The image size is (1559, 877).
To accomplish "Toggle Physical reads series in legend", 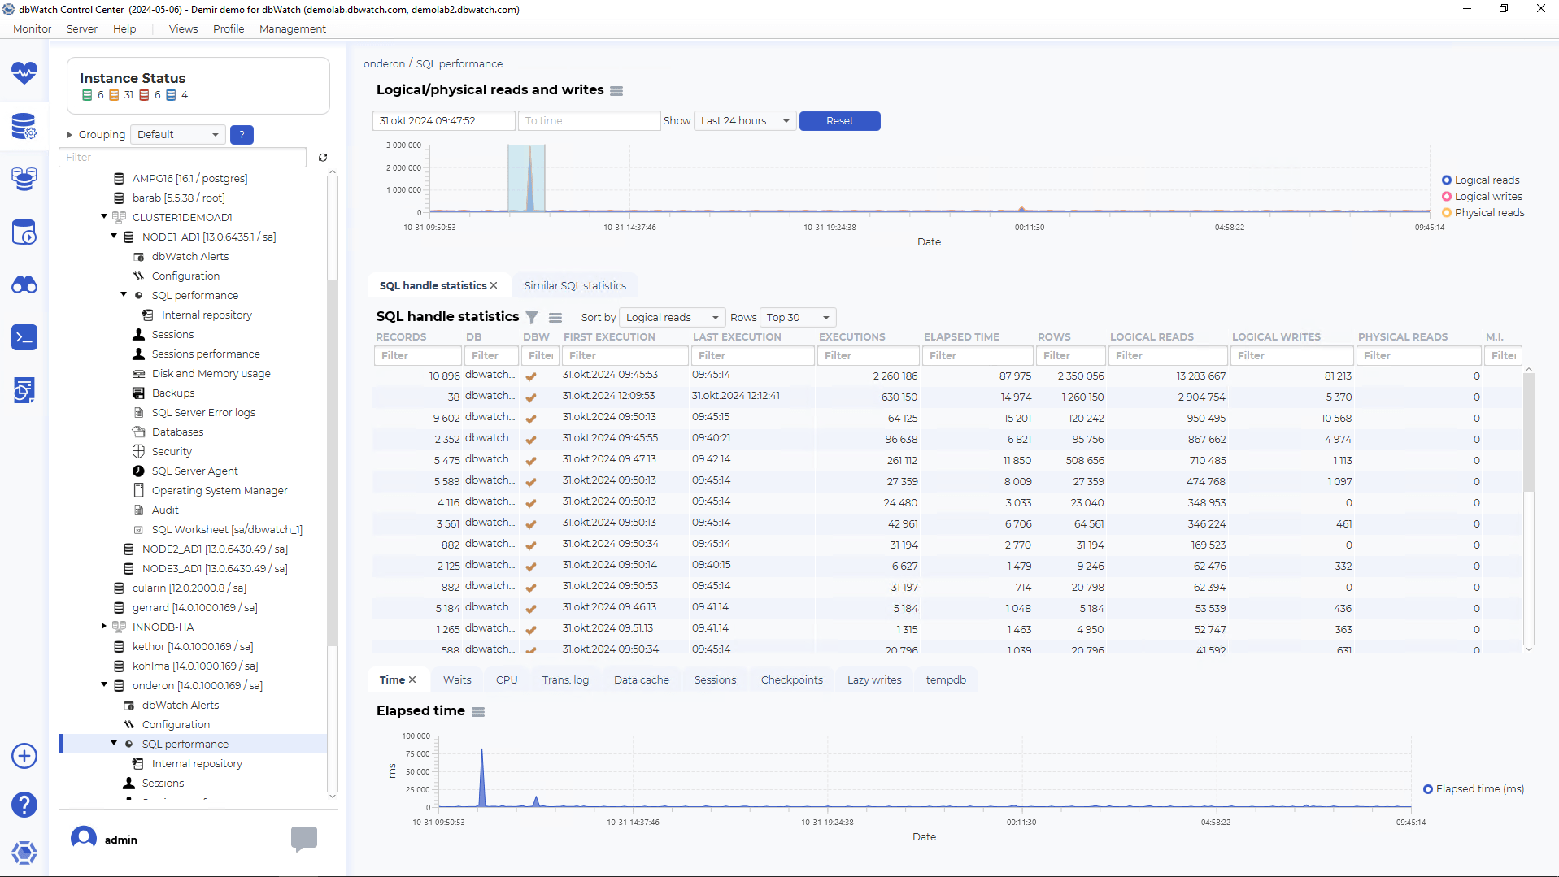I will pyautogui.click(x=1483, y=213).
